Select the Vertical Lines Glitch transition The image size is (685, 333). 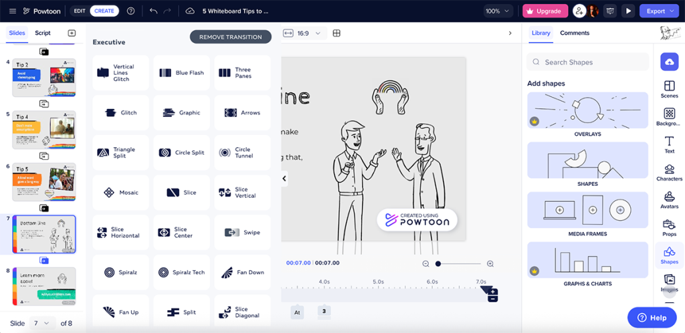[120, 73]
